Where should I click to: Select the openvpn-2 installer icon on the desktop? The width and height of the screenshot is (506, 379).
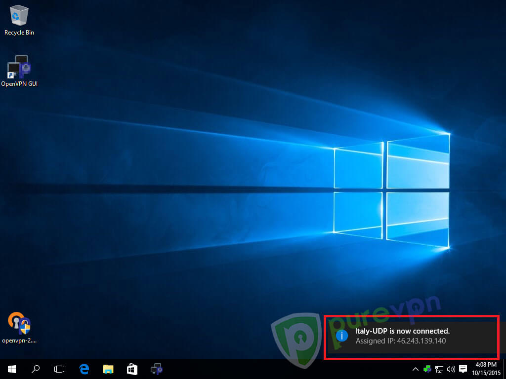(19, 328)
